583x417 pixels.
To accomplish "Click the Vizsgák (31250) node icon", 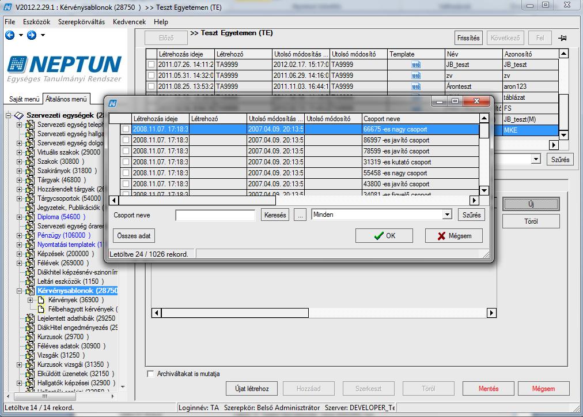I will (x=30, y=355).
